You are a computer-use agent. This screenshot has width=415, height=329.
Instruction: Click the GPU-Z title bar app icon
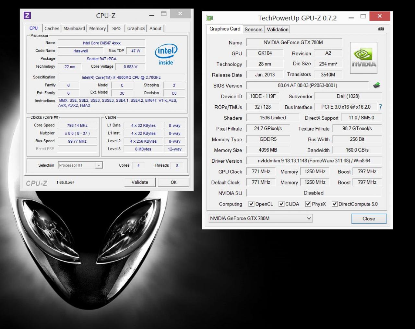[210, 18]
